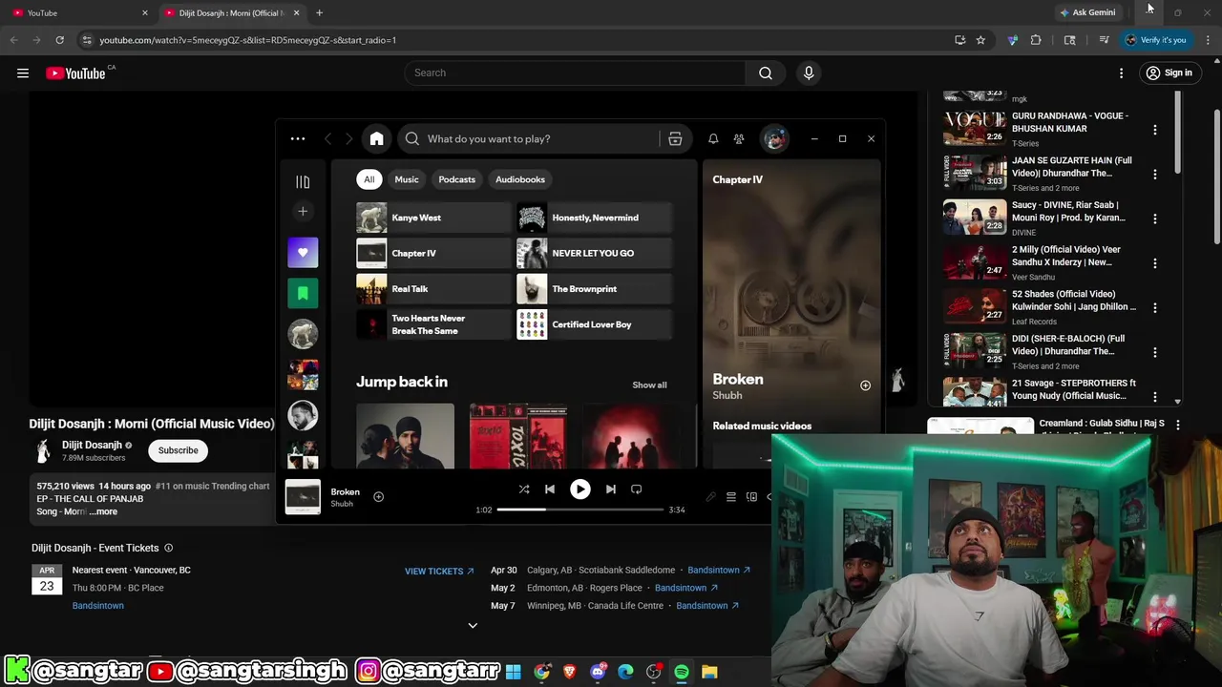This screenshot has height=687, width=1222.
Task: Open Liked Songs purple heart tile
Action: coord(303,253)
